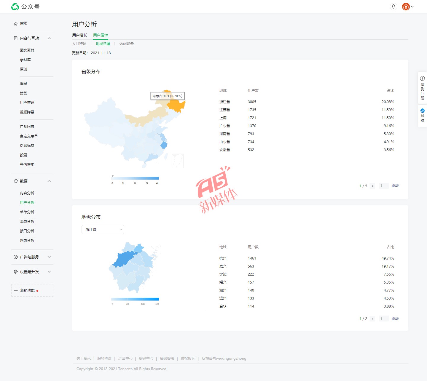Open the 遇到问题 help icon
427x381 pixels.
coord(422,79)
